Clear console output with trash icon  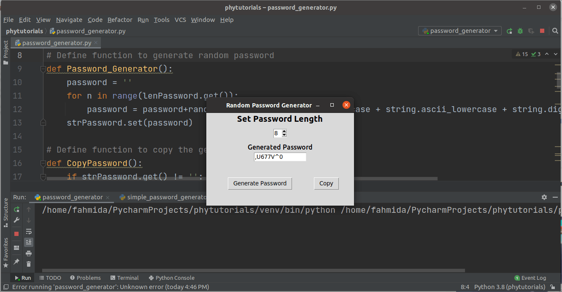29,264
